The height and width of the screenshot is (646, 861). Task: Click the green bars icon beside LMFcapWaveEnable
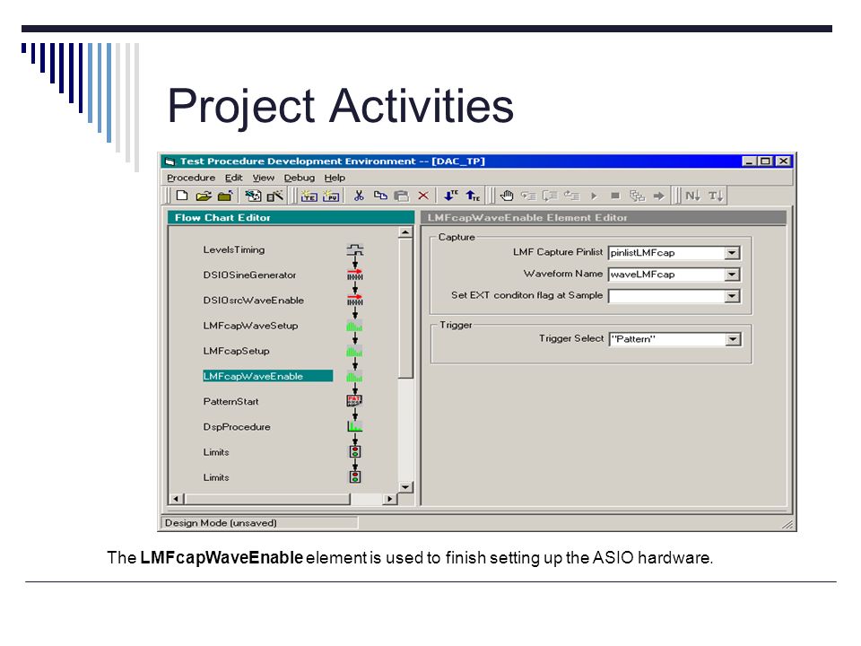[x=355, y=376]
